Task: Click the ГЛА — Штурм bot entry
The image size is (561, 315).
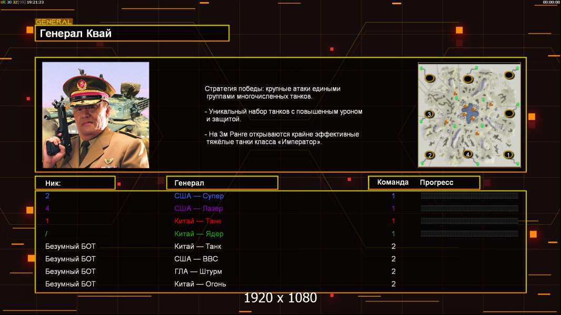Action: [x=198, y=271]
